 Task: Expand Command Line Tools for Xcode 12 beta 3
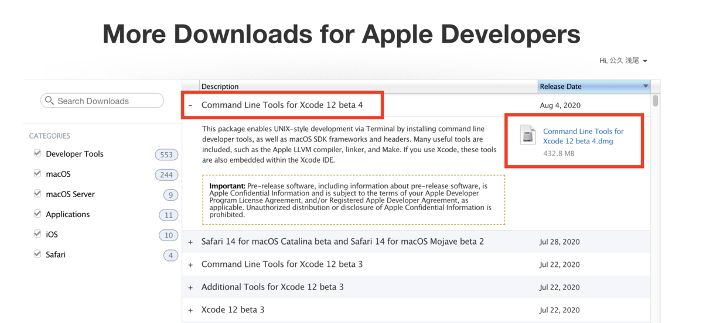190,264
